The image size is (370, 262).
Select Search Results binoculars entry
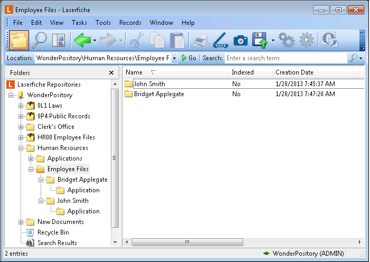(x=57, y=243)
